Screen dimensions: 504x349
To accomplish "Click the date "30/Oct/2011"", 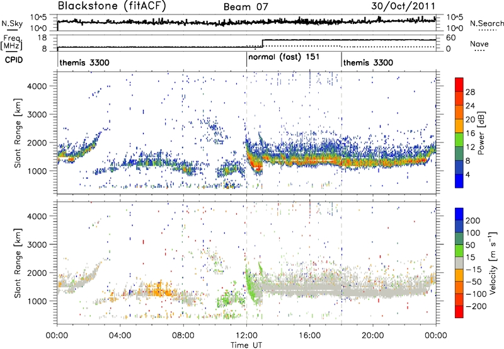I will coord(403,6).
